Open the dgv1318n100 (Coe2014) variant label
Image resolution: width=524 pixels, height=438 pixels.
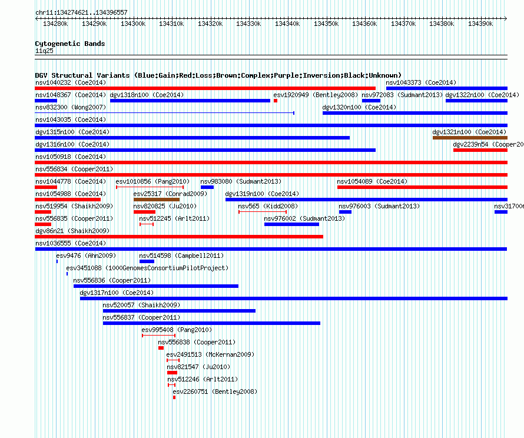coord(147,95)
